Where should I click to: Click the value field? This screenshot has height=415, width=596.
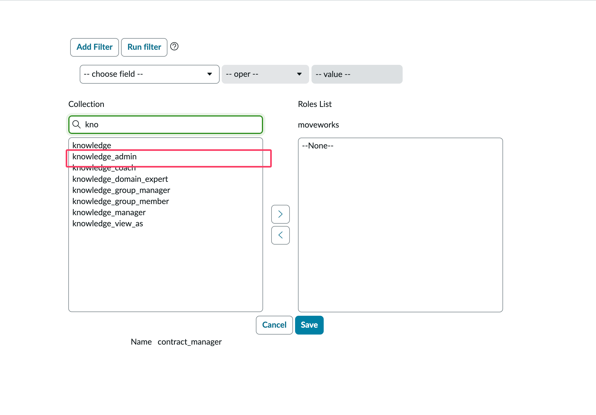tap(357, 74)
